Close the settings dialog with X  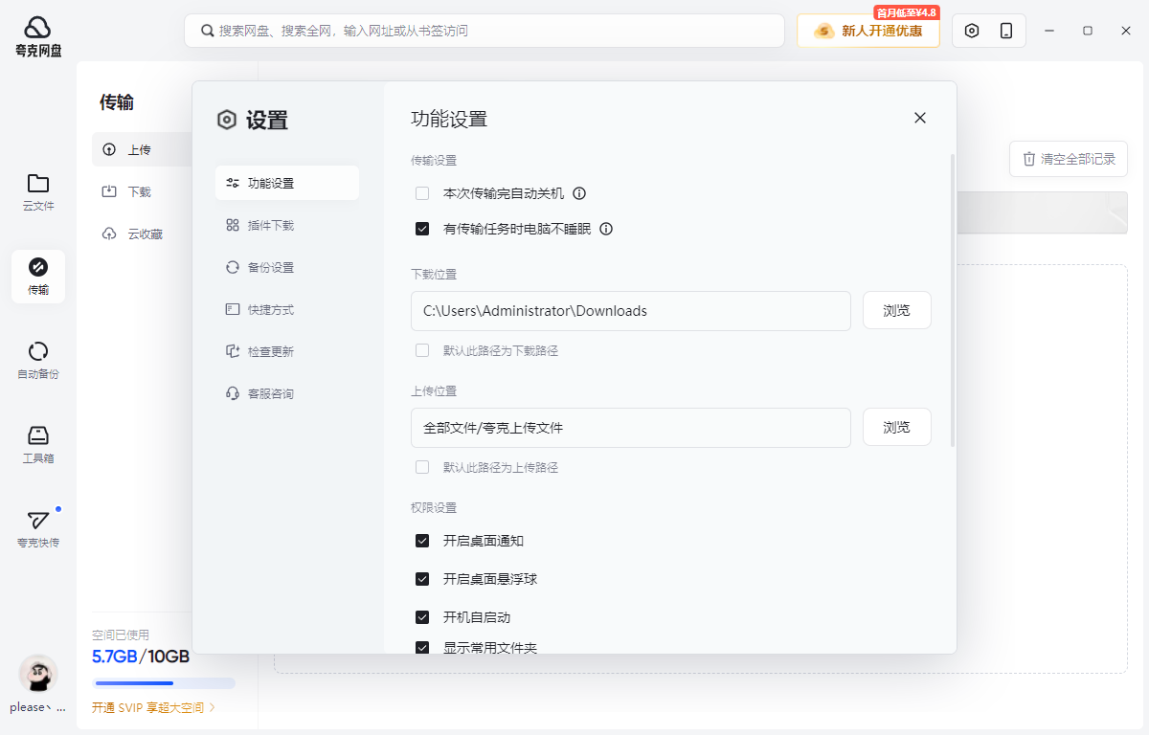(920, 118)
